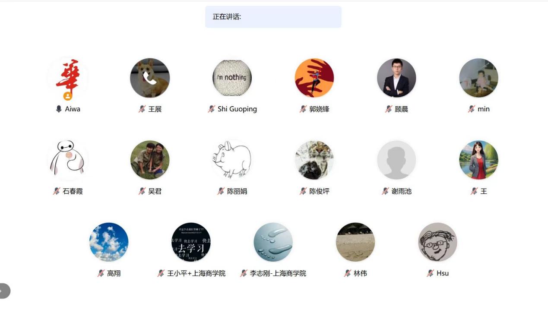
Task: Click Aiwa's active microphone icon
Action: [59, 109]
